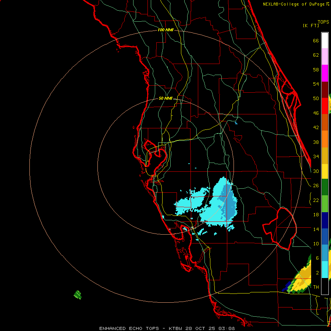Click the "6" legend value
This screenshot has width=331, height=331.
pyautogui.click(x=317, y=258)
